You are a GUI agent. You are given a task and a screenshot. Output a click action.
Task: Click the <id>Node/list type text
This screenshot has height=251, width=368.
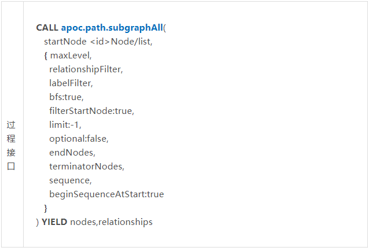pyautogui.click(x=122, y=42)
